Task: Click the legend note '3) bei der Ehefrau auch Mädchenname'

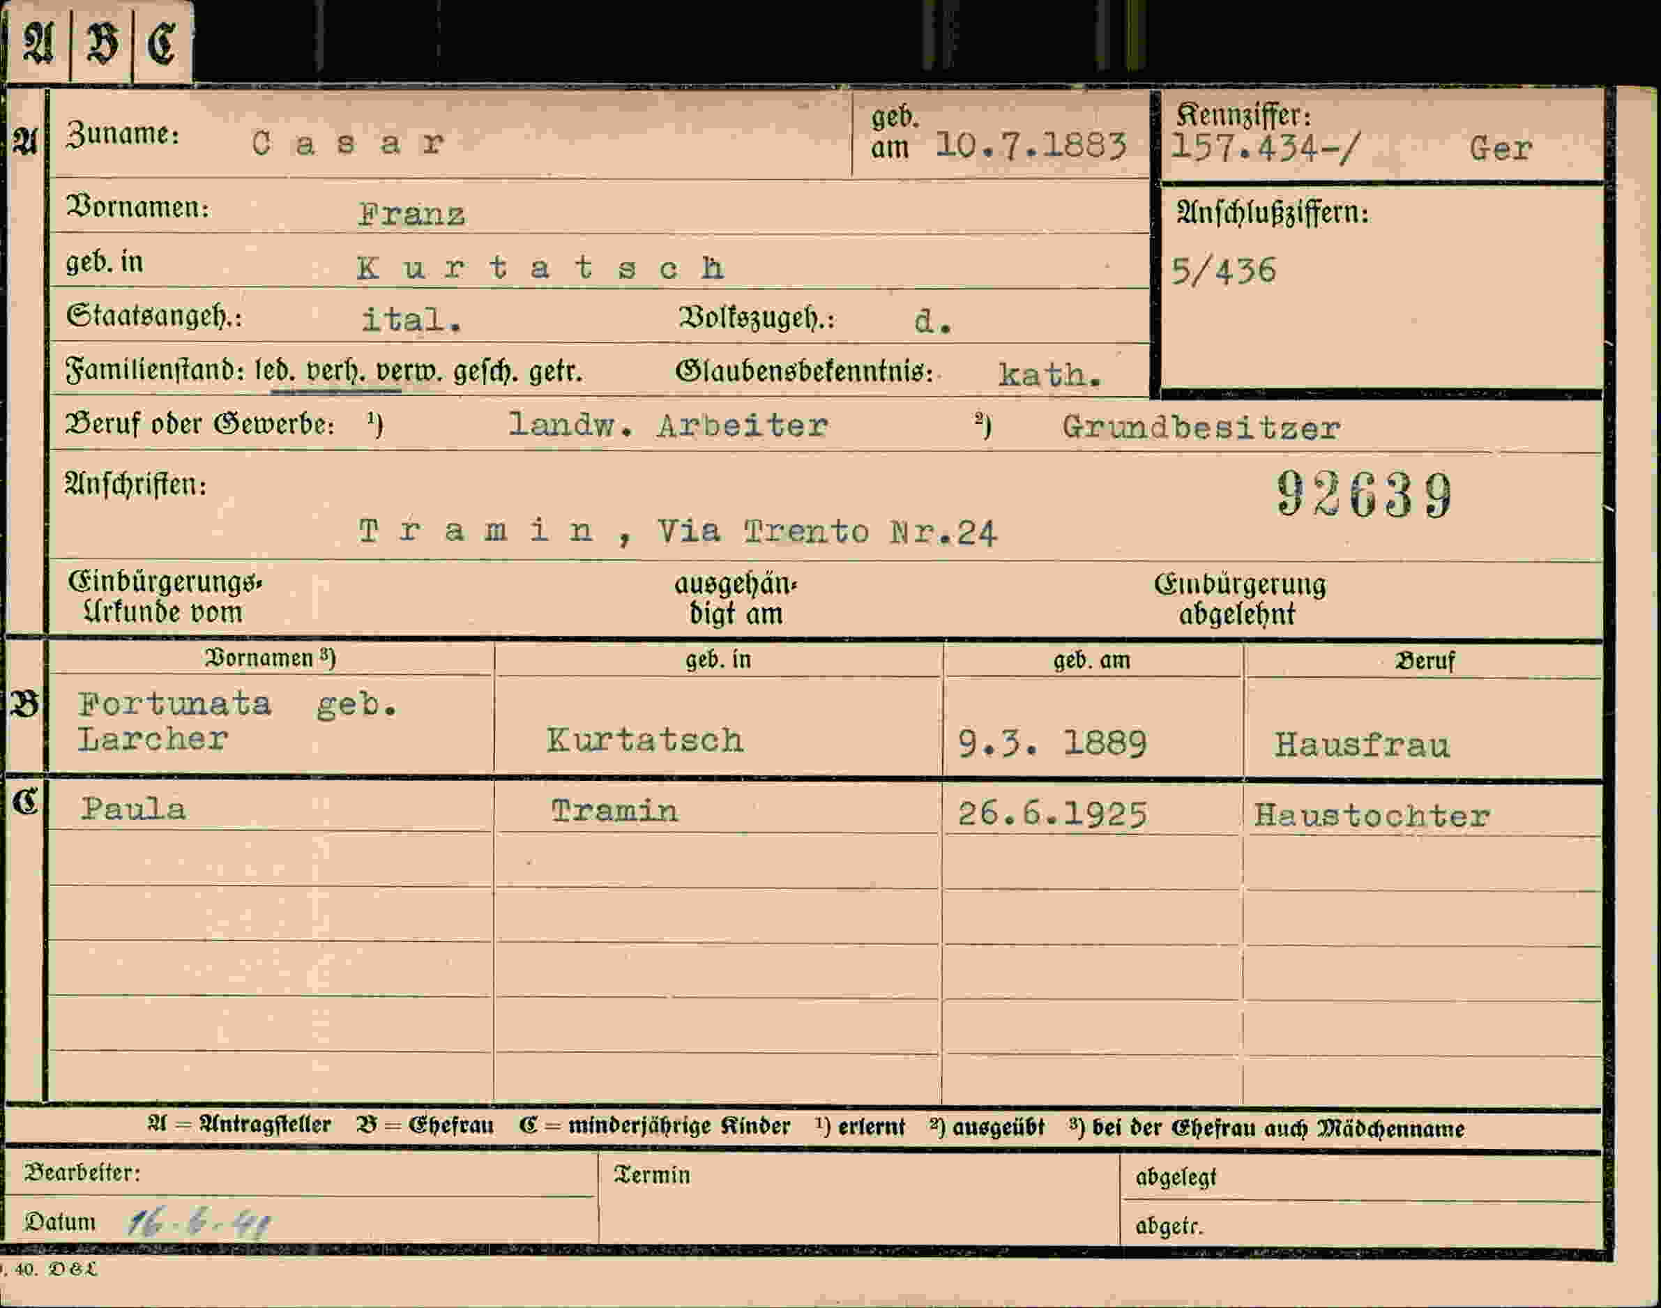Action: click(1266, 1127)
